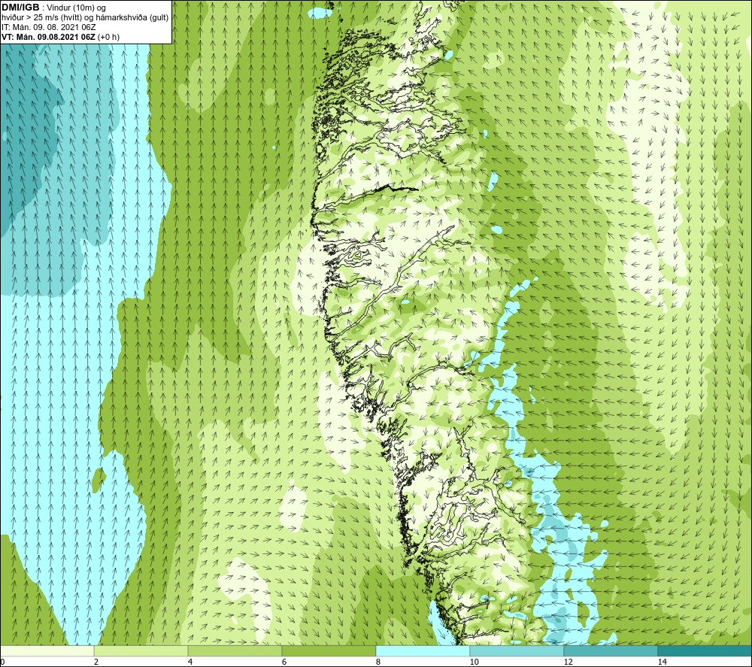
Task: Click the legend scale label '0'
Action: click(2, 662)
